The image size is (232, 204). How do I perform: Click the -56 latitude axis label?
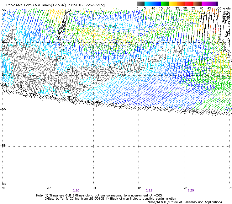pos(3,109)
